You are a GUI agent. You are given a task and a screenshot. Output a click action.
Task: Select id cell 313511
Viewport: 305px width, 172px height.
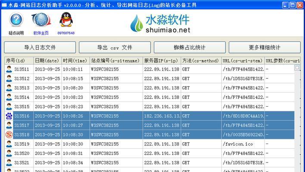coord(22,69)
